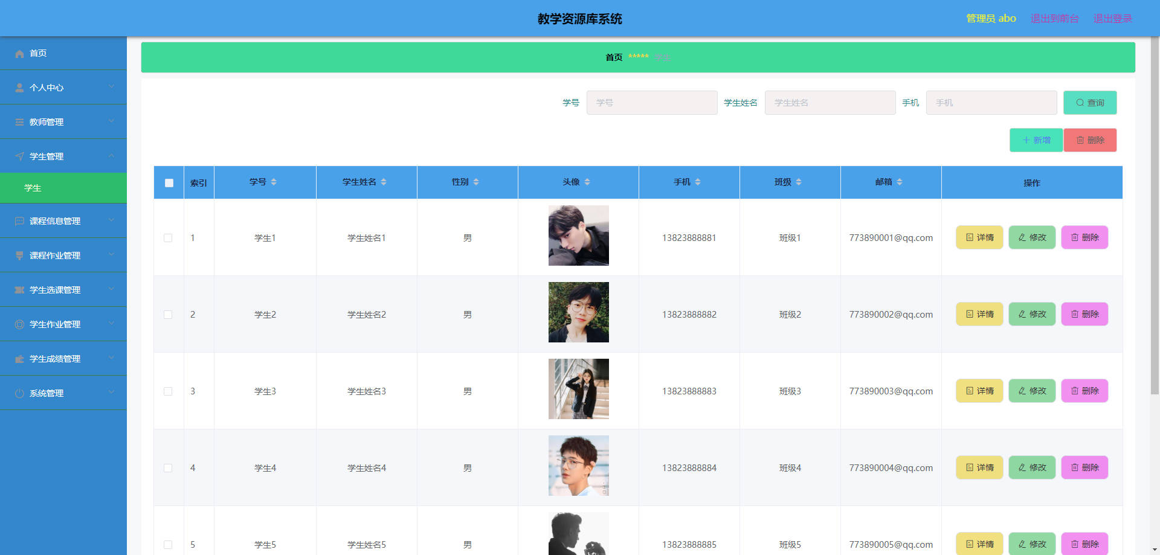Expand the 系统管理 menu chevron
Screen dimensions: 1160x555
pyautogui.click(x=111, y=393)
